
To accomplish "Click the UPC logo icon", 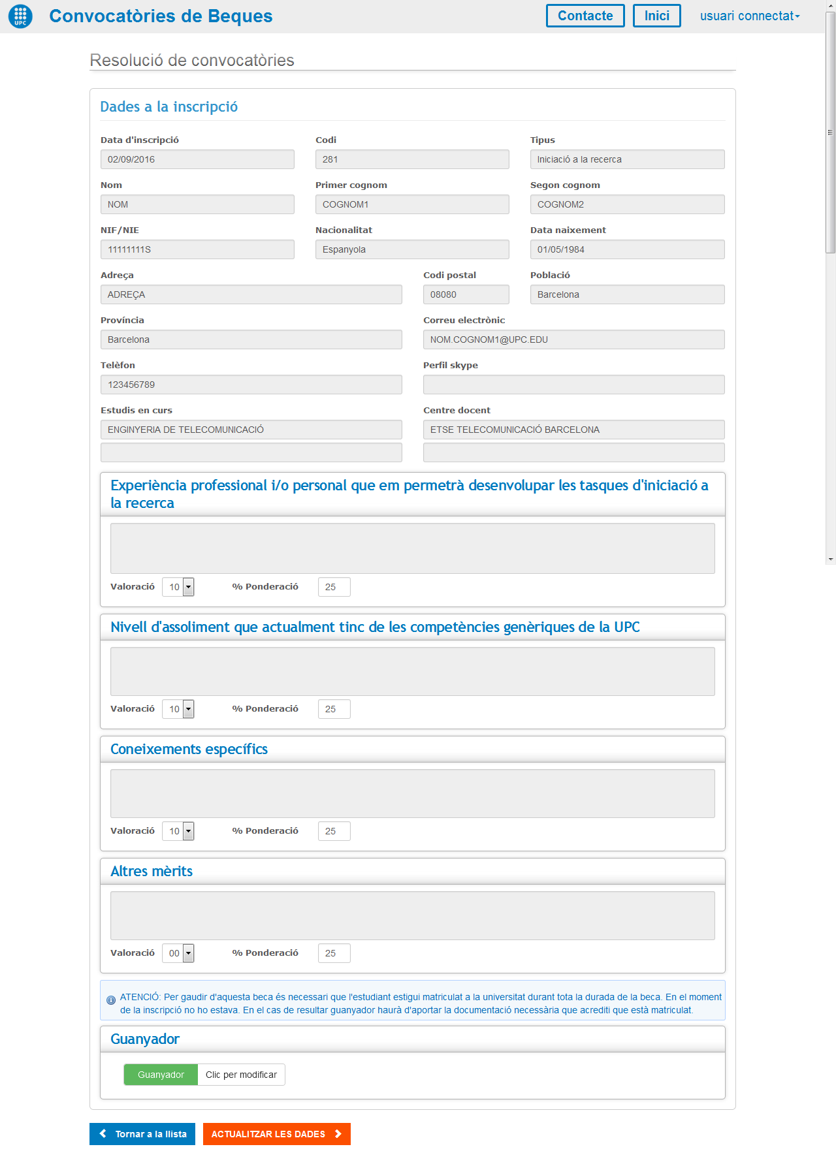I will [20, 16].
